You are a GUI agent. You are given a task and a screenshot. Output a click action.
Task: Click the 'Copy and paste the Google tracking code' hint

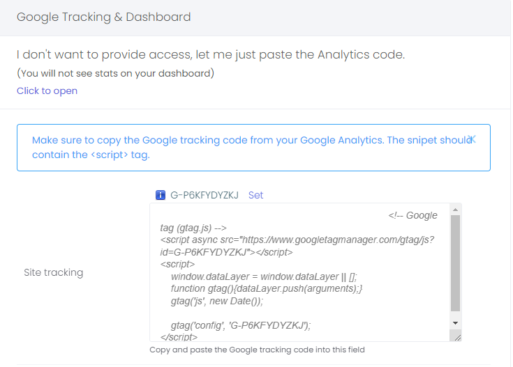257,350
